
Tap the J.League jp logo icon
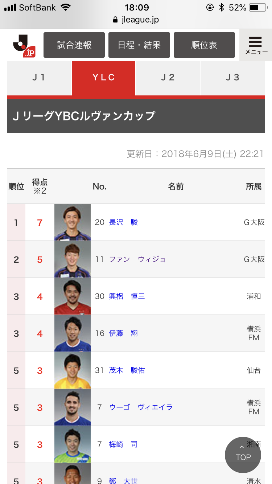24,46
